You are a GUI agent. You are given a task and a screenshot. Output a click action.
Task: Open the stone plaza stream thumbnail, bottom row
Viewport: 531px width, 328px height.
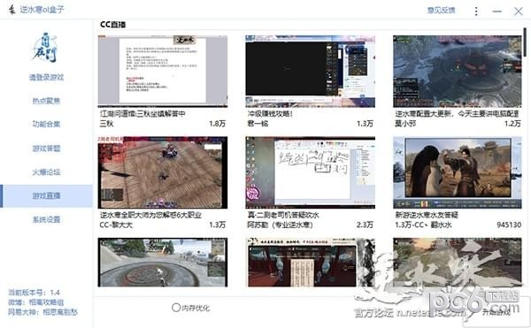pyautogui.click(x=163, y=263)
